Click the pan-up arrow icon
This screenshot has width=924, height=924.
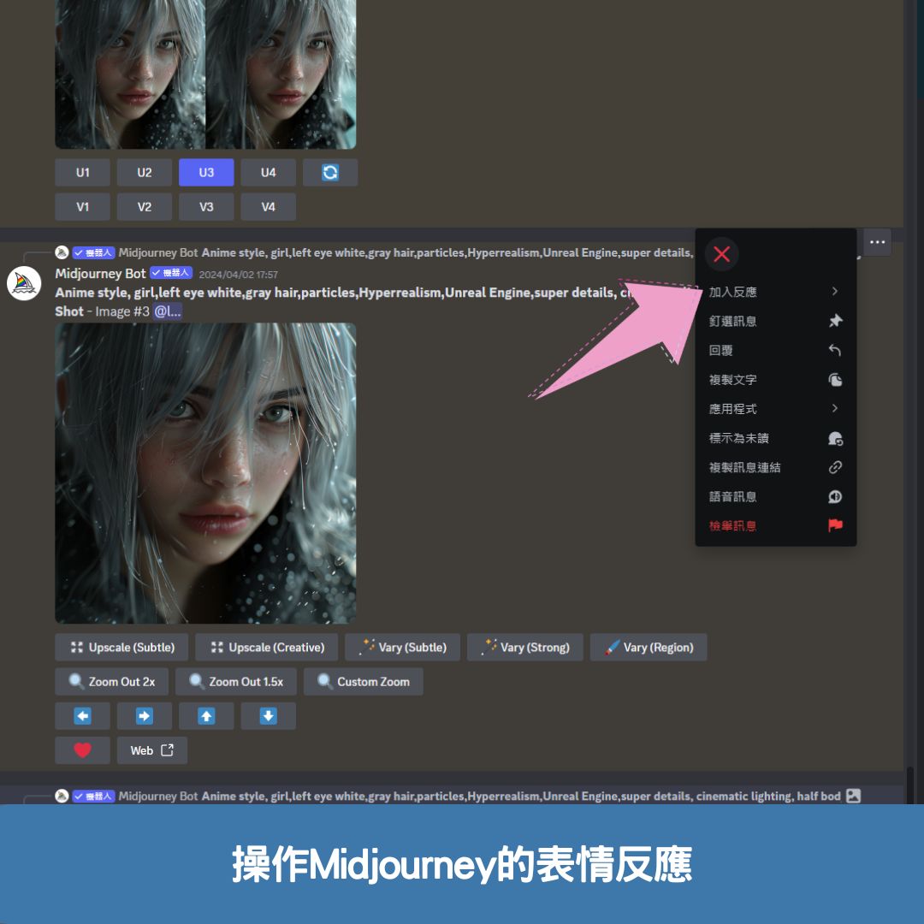point(206,715)
